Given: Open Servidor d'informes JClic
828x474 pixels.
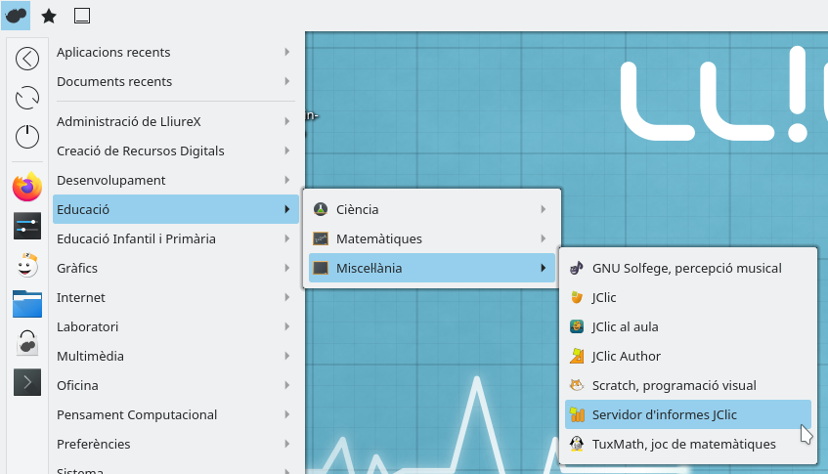Looking at the screenshot, I should point(664,414).
